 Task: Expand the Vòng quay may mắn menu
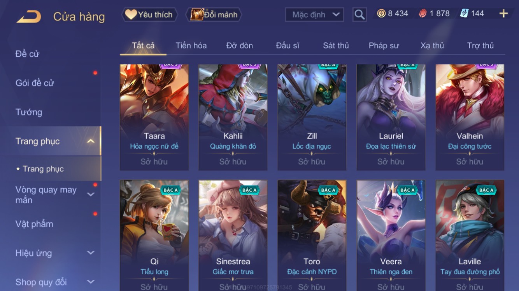coord(91,194)
